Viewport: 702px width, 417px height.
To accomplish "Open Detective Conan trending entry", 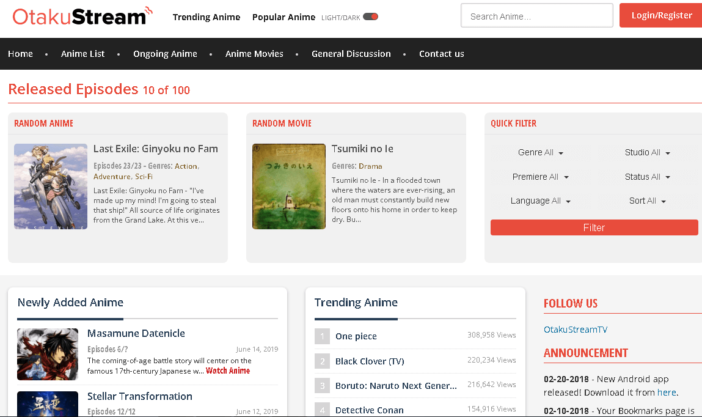I will [x=370, y=410].
